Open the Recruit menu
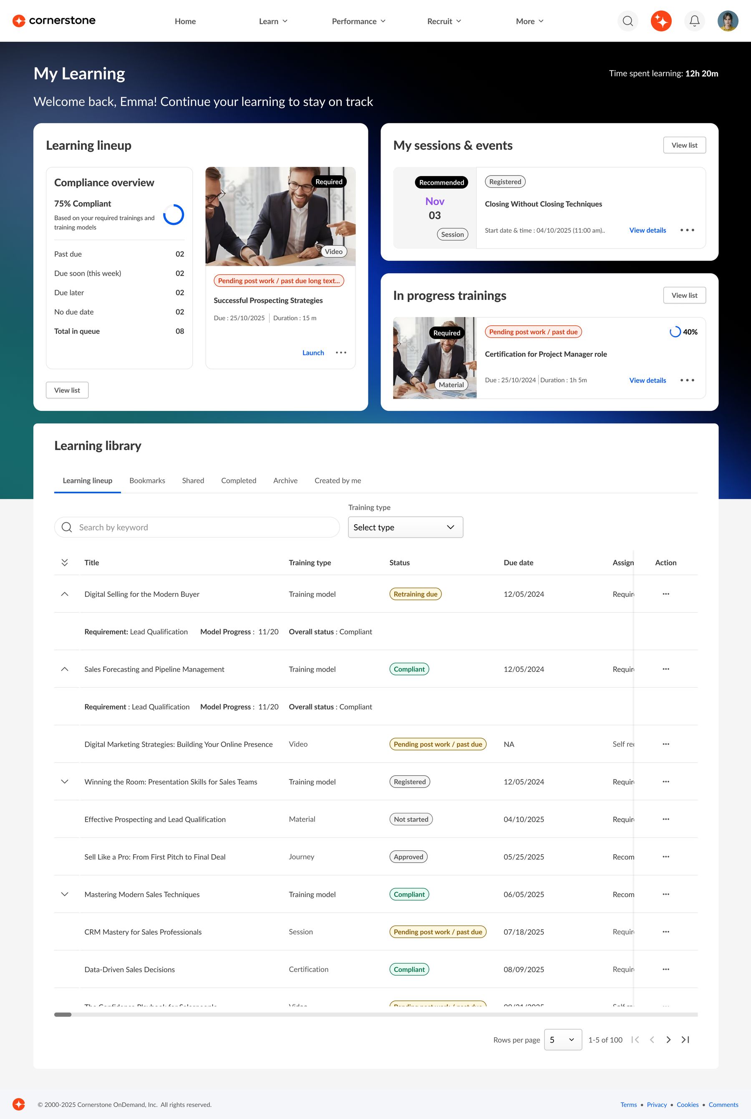 click(444, 21)
